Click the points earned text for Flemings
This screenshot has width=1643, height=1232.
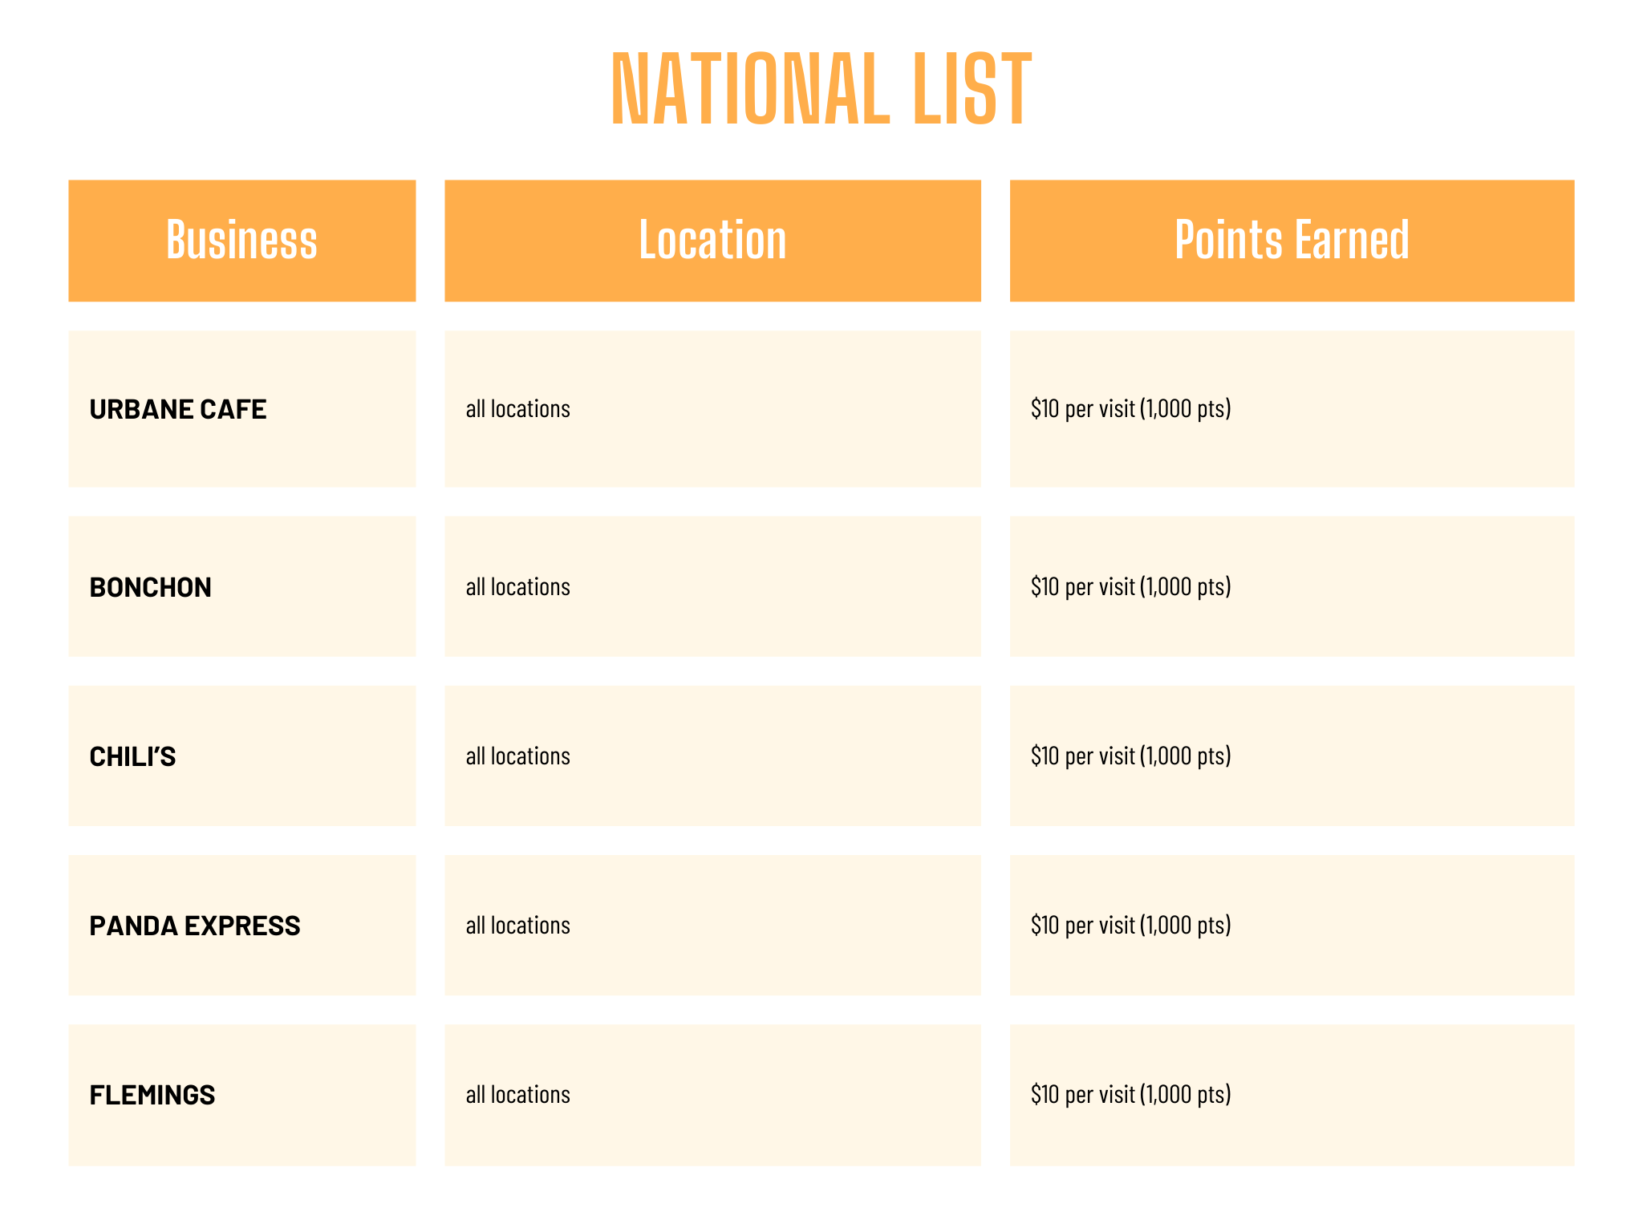(1130, 1095)
